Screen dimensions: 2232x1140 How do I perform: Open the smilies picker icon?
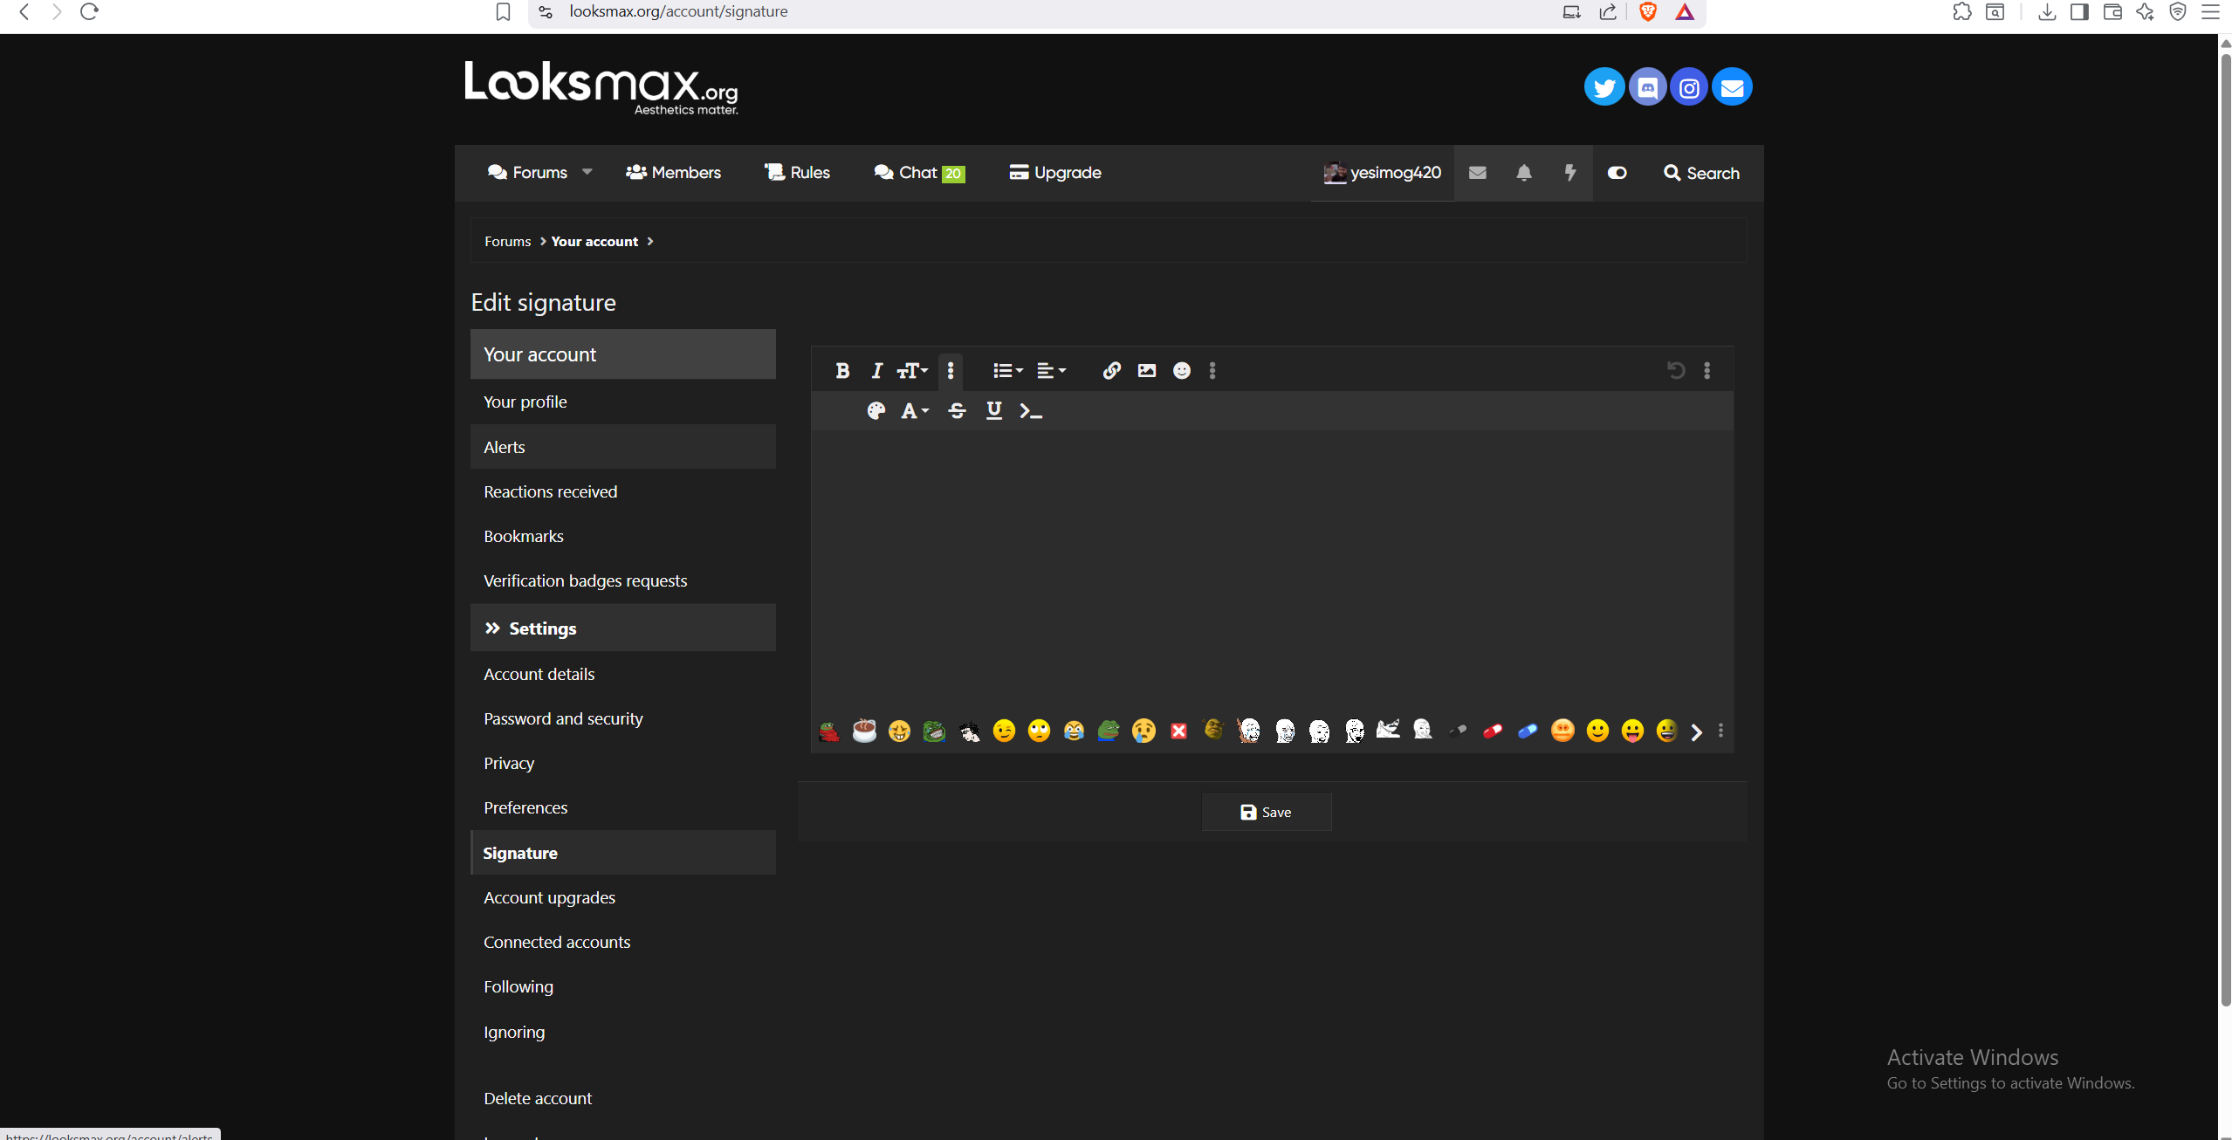(1181, 371)
